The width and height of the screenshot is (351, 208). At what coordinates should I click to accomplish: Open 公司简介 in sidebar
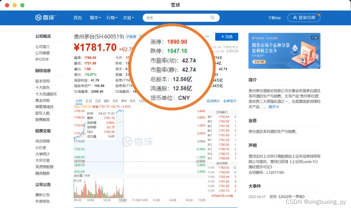click(43, 47)
